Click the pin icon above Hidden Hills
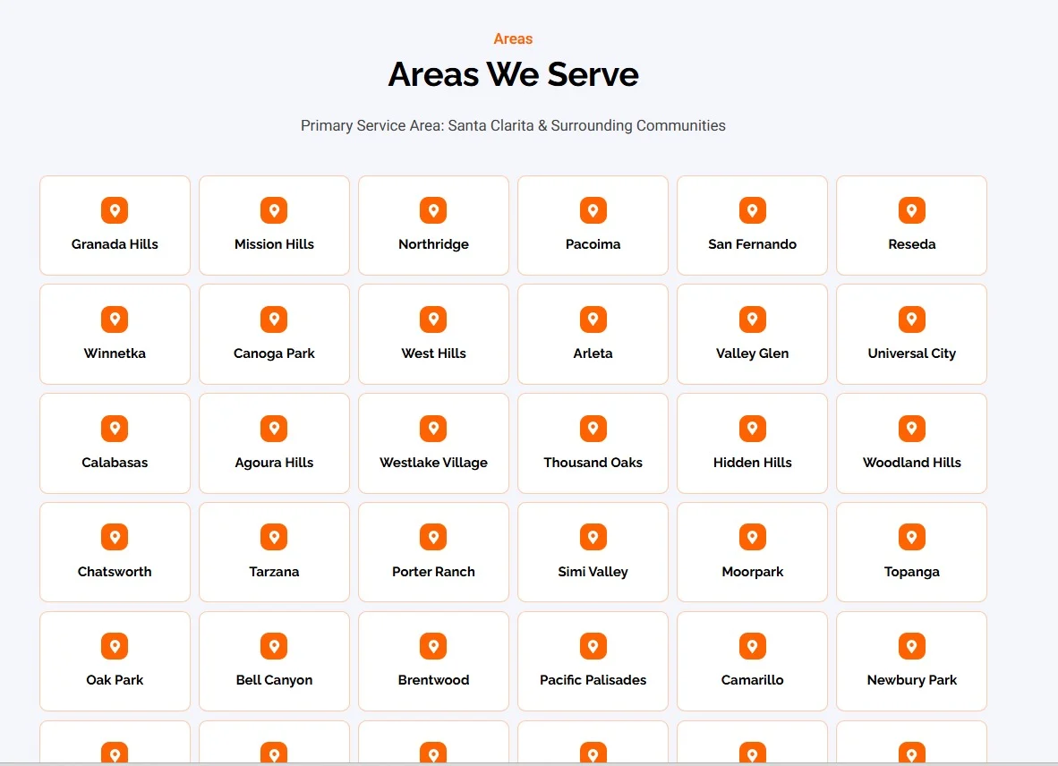 tap(753, 428)
